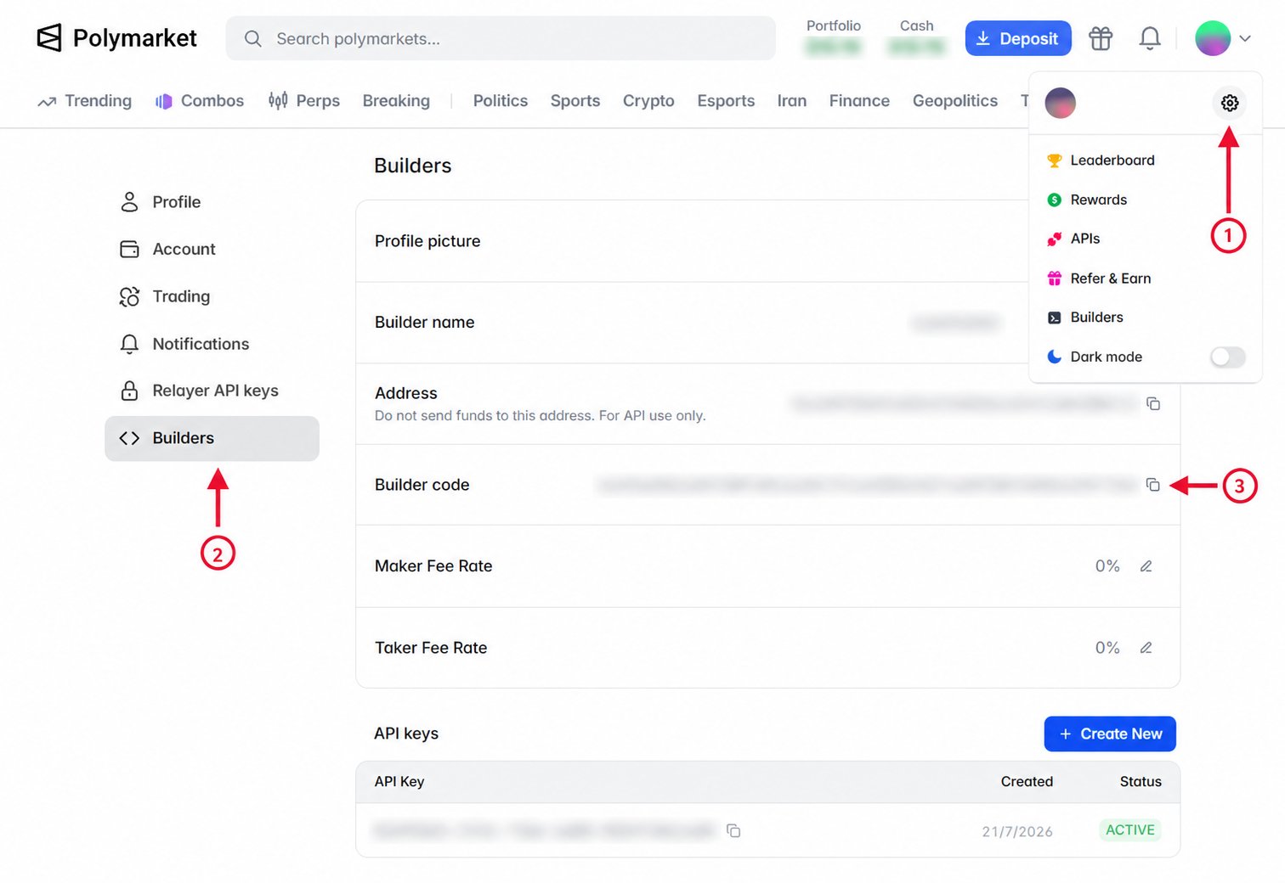Click the 21/7/2026 created date
This screenshot has height=883, width=1285.
(1017, 832)
